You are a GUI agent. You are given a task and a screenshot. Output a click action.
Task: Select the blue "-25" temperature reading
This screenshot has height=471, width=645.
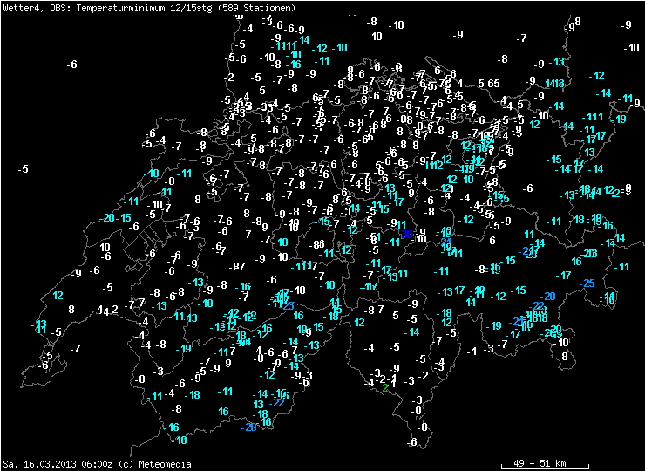coord(587,283)
